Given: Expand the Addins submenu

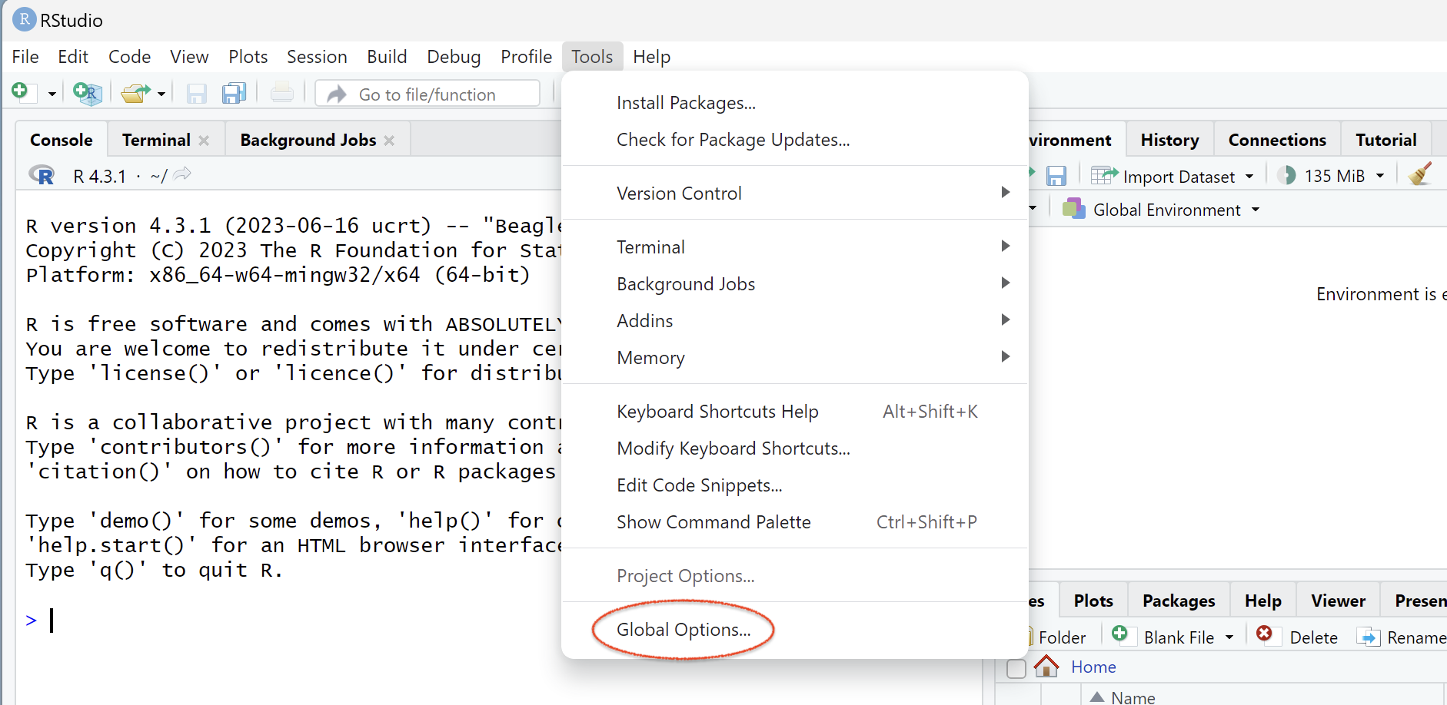Looking at the screenshot, I should point(795,321).
